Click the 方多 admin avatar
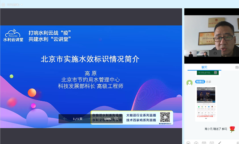 pos(189,83)
